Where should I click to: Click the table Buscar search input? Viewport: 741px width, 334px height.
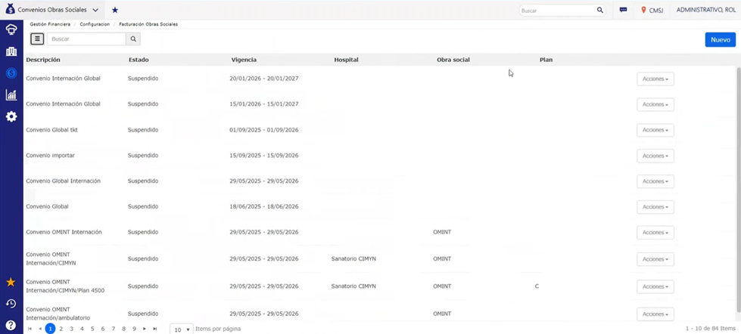[x=86, y=39]
